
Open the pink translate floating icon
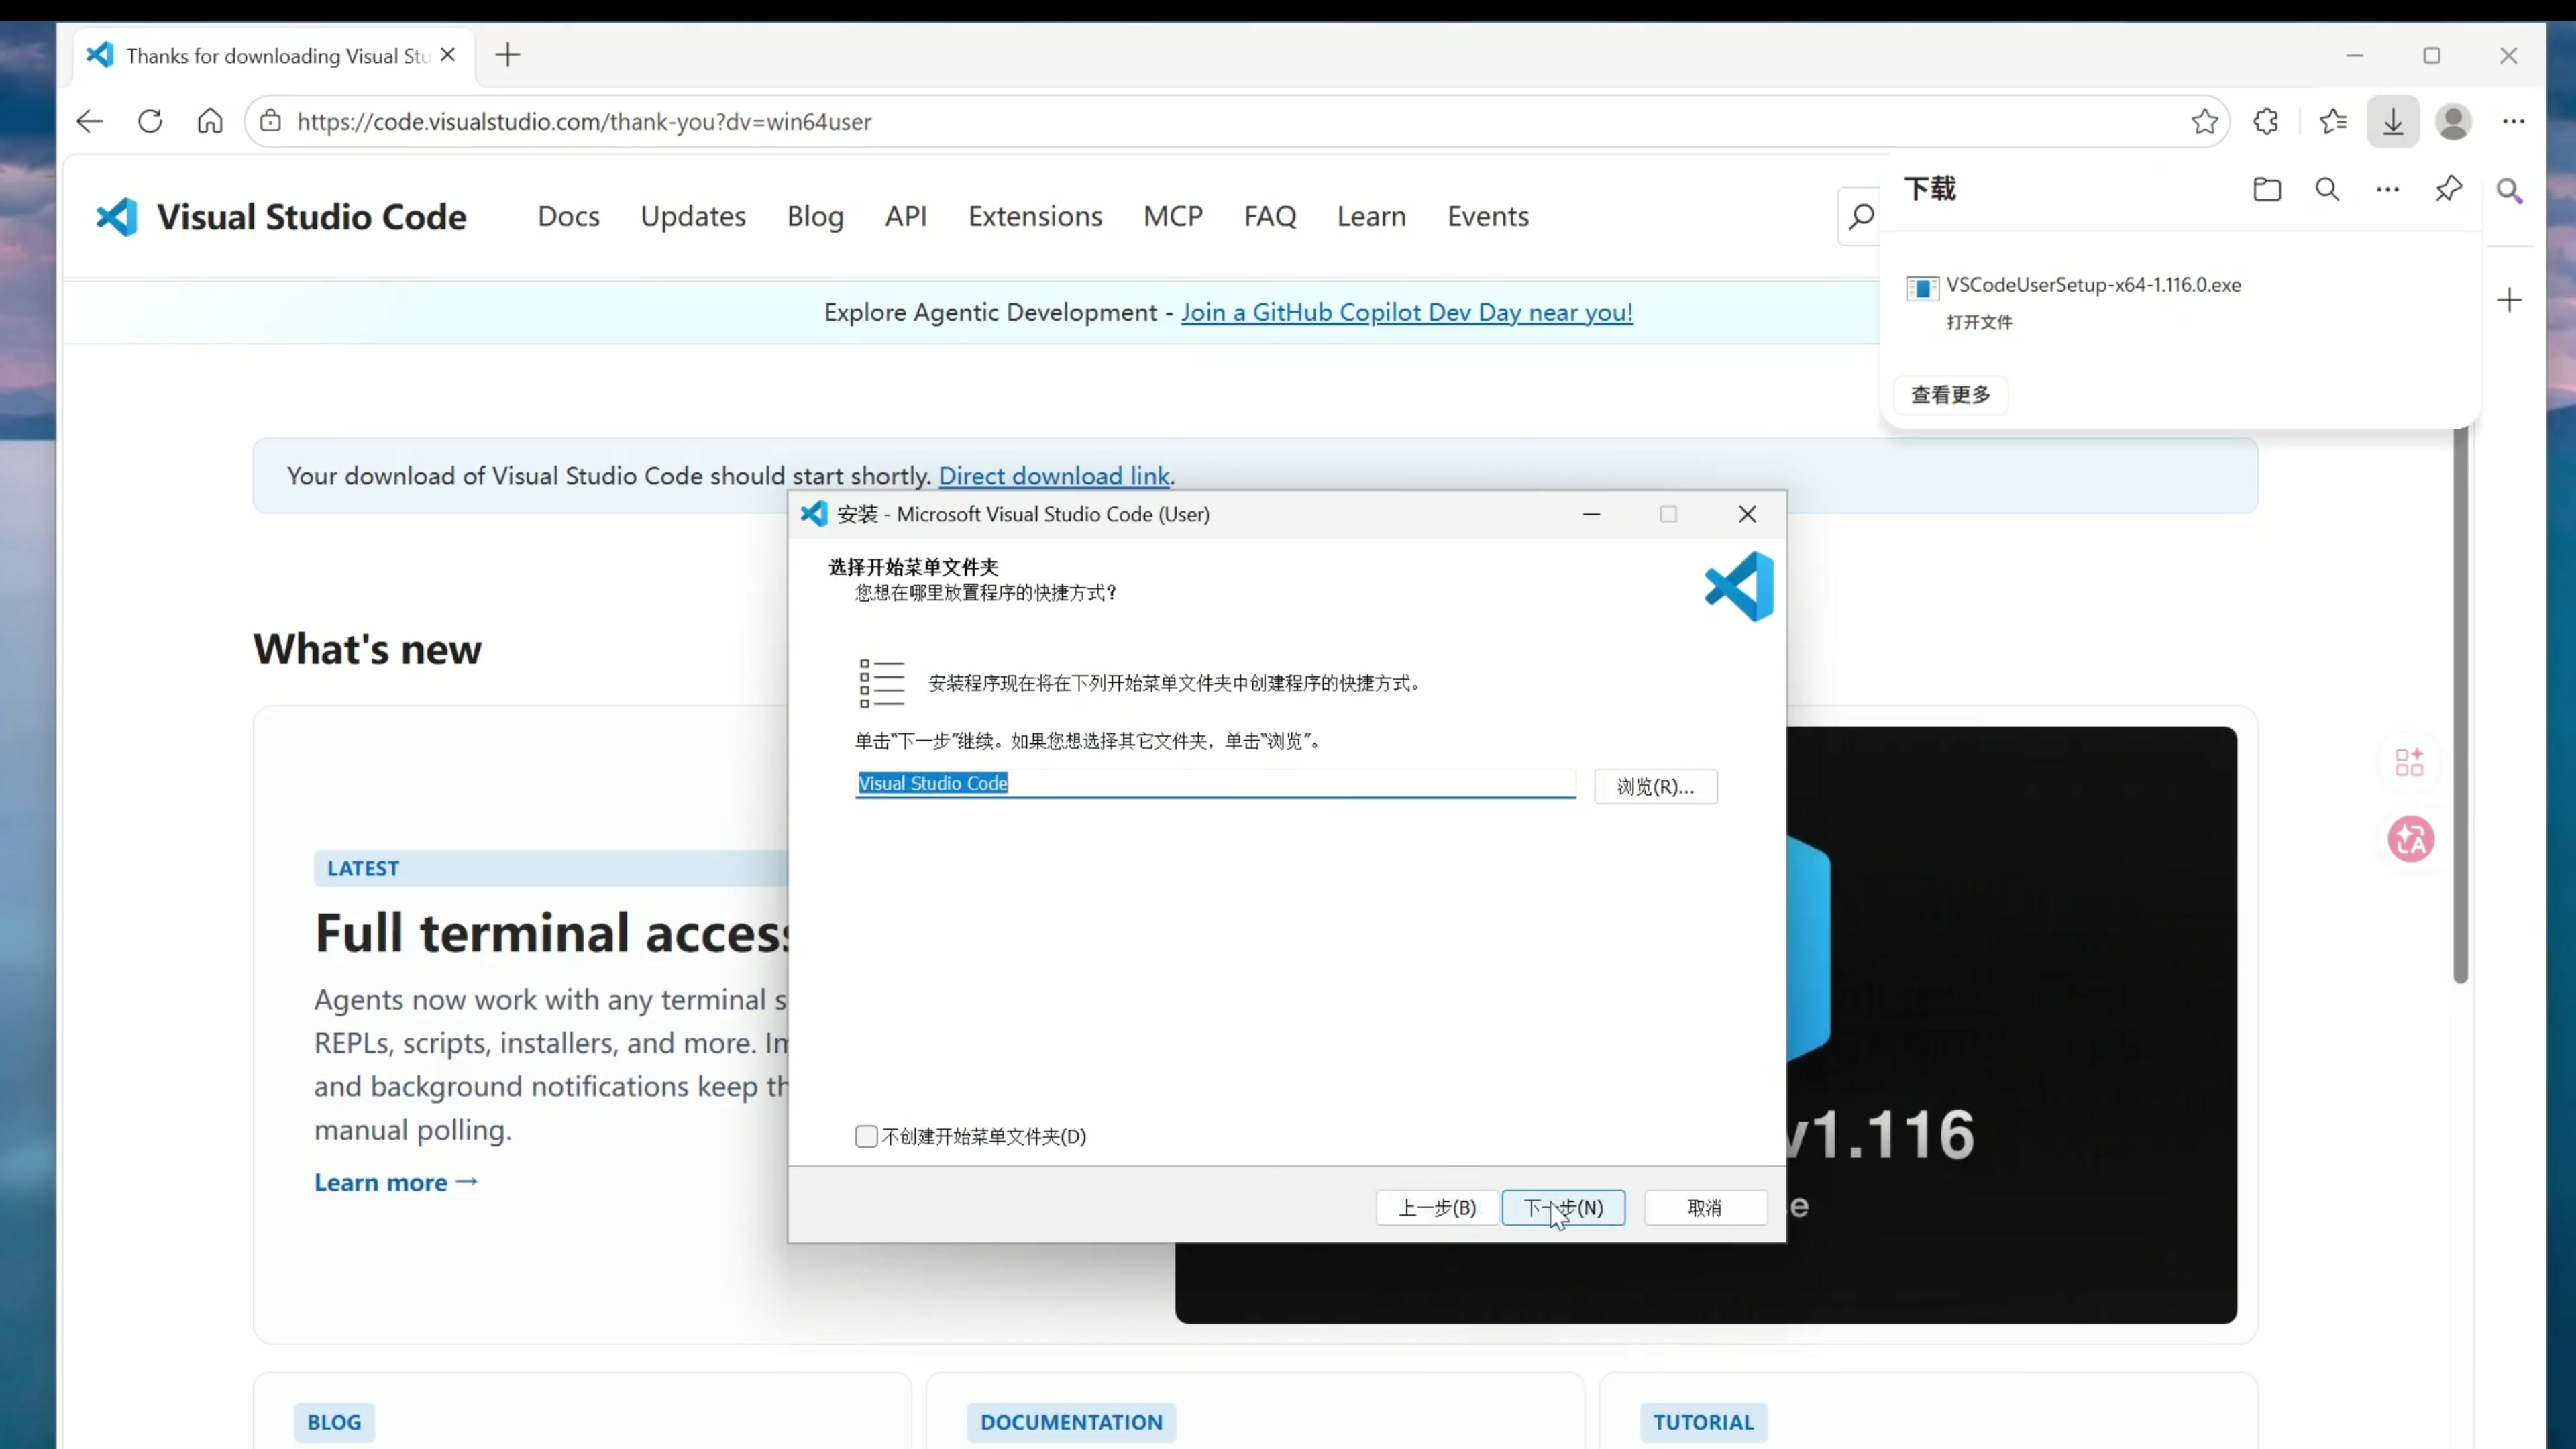click(2411, 839)
